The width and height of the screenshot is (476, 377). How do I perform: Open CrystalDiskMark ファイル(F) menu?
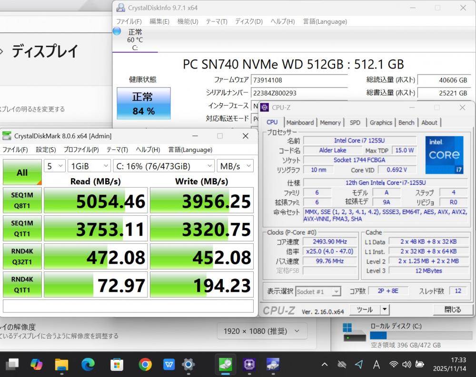pyautogui.click(x=15, y=149)
